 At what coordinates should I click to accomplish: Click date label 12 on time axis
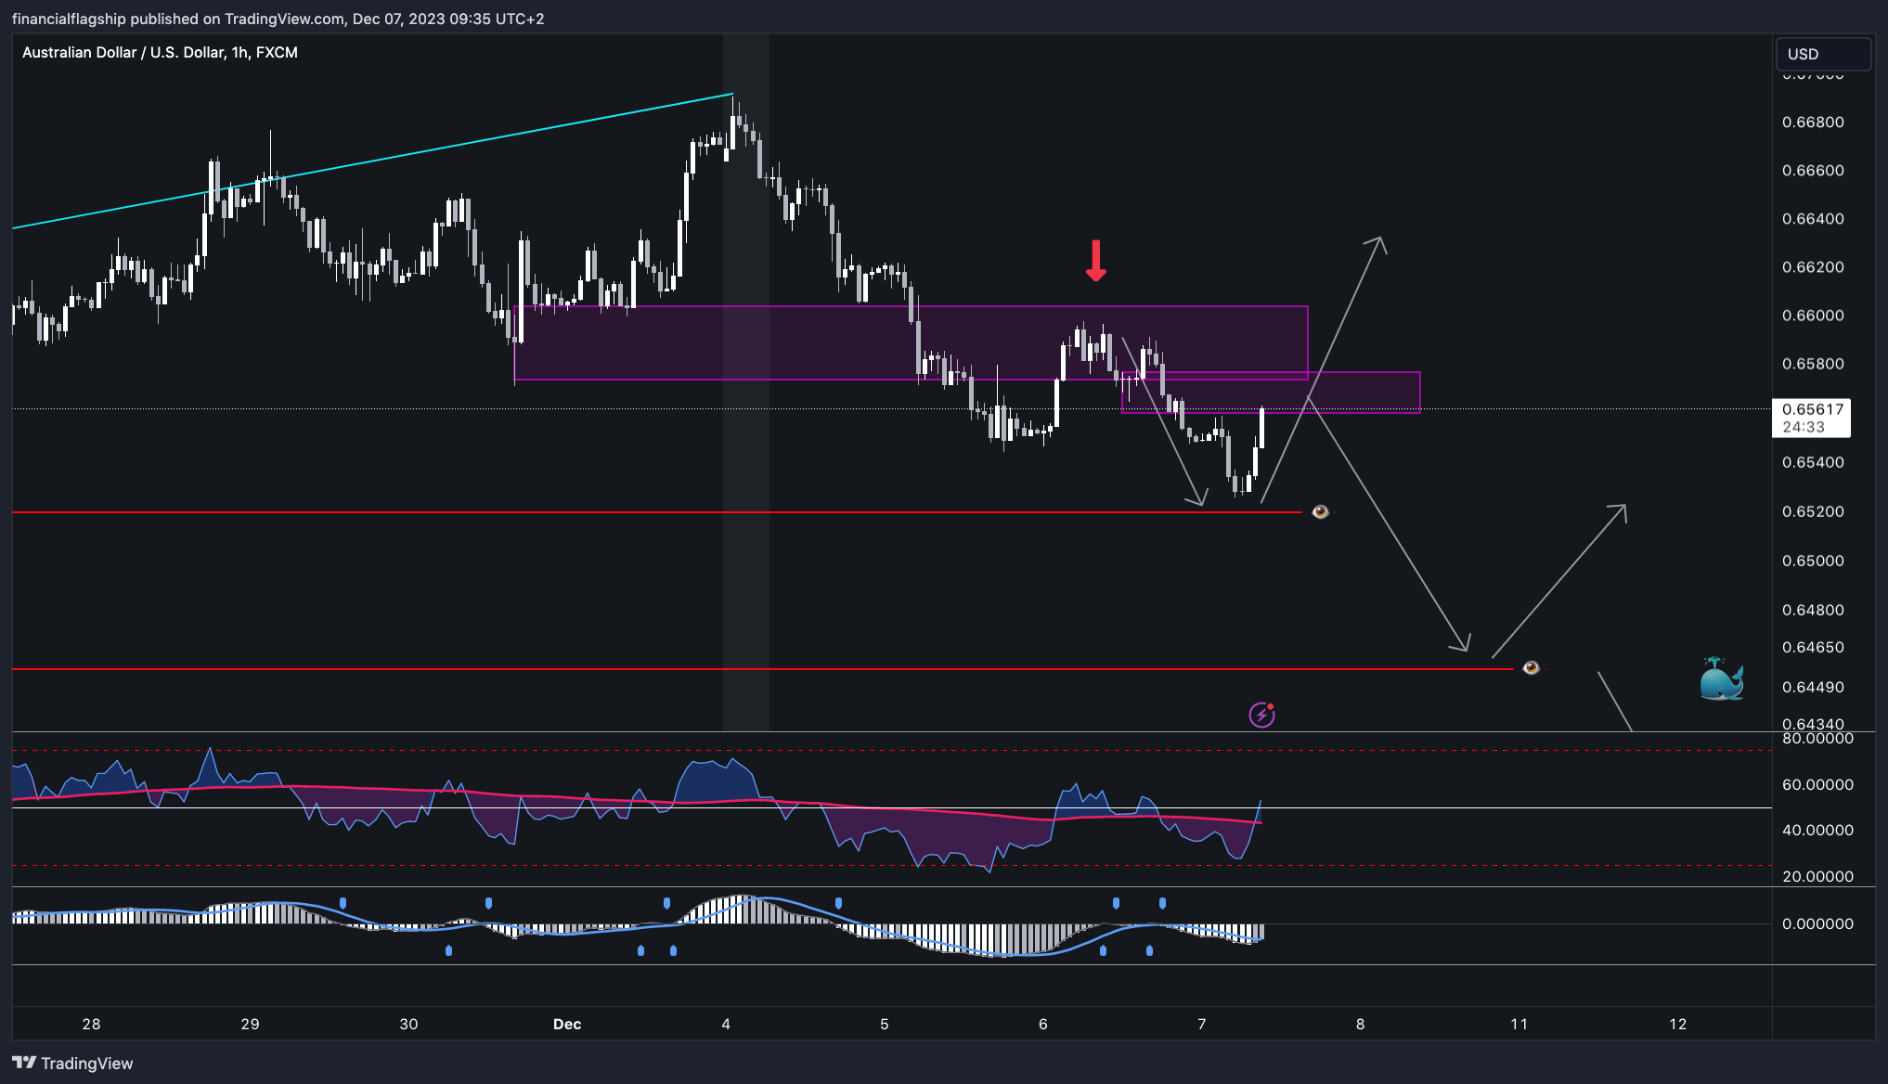(x=1678, y=1024)
